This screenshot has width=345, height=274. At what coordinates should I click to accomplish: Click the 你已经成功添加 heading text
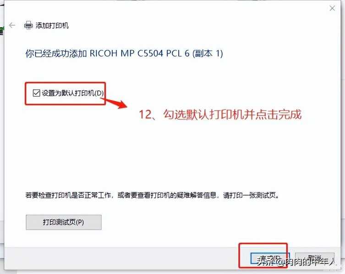tap(56, 54)
